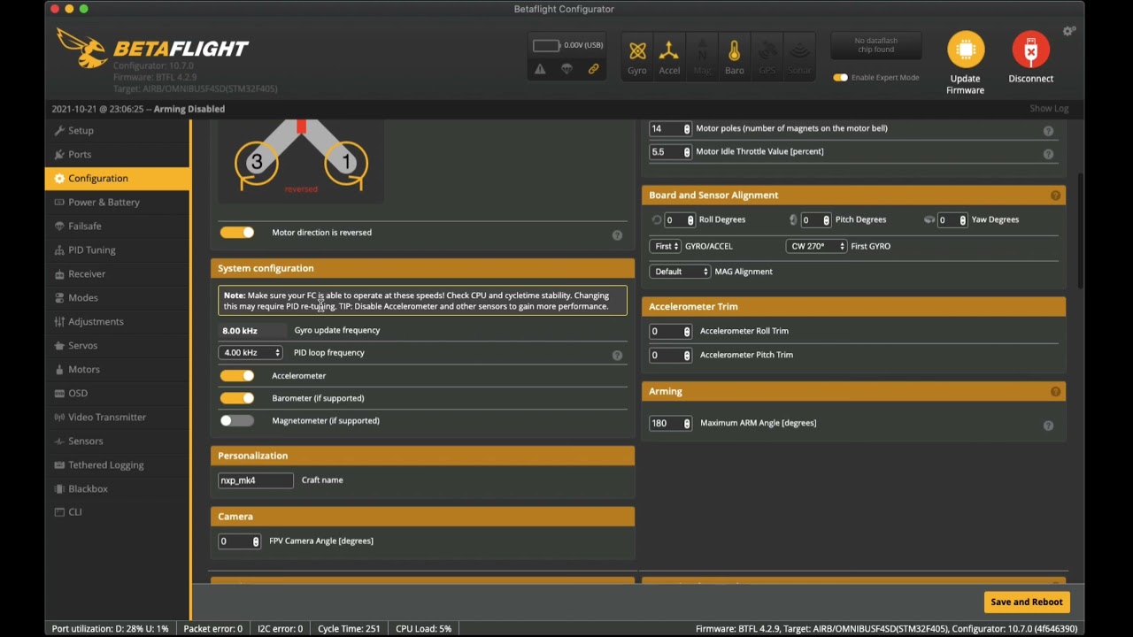Open options via the top-right gear icon
This screenshot has height=637, width=1133.
[1069, 31]
